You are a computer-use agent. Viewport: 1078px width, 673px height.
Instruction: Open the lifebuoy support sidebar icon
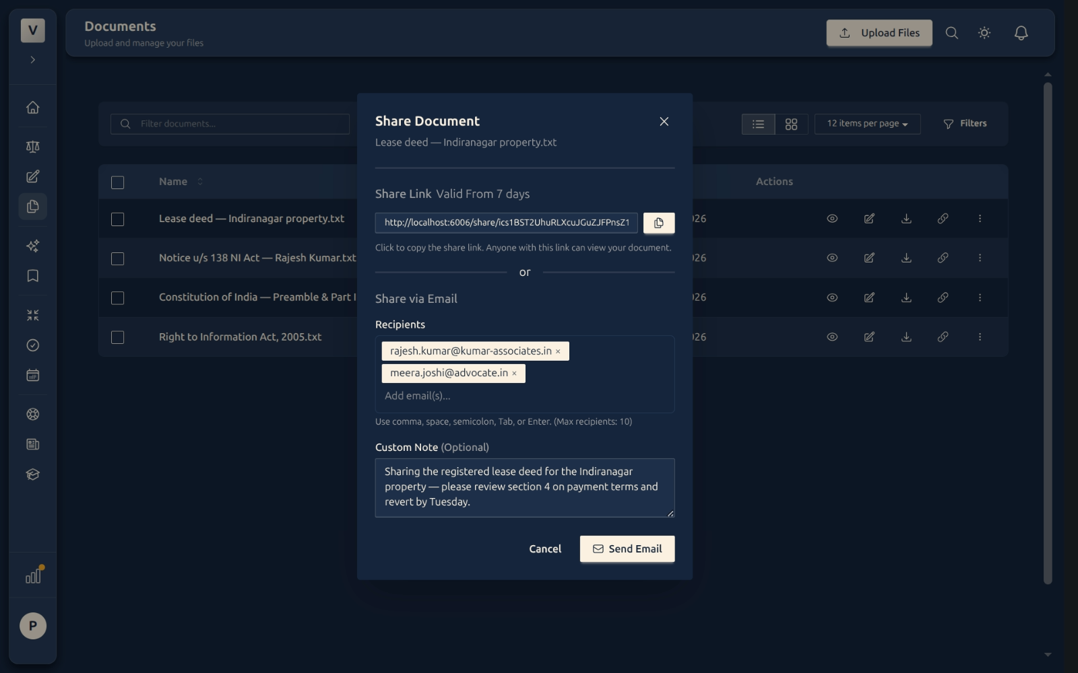pyautogui.click(x=32, y=415)
